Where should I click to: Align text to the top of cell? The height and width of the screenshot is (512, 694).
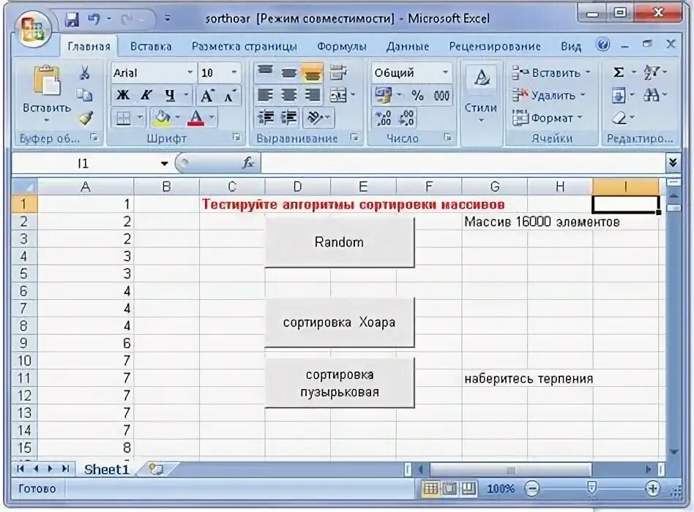265,72
